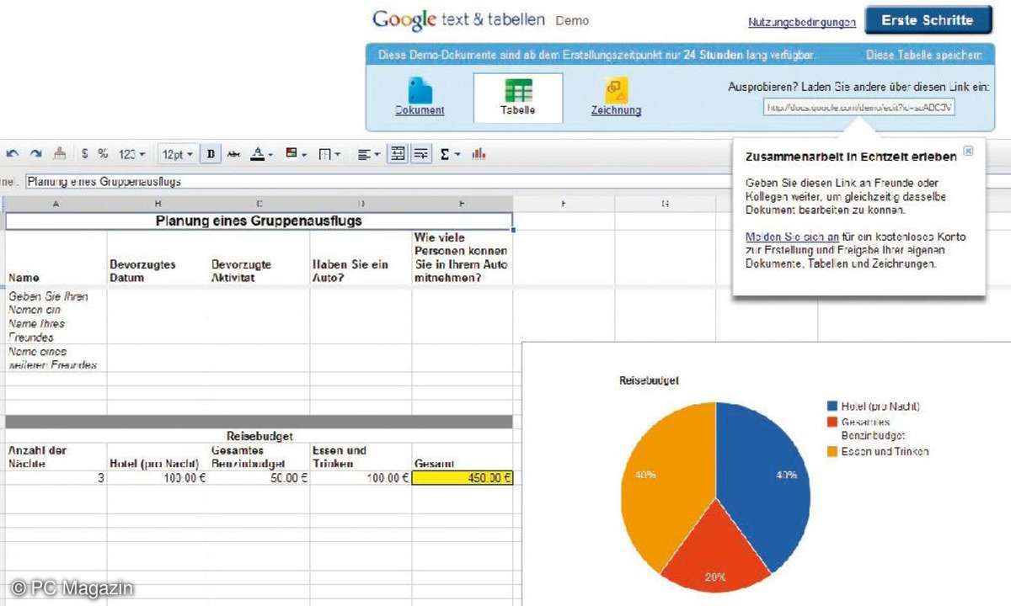Toggle bold formatting
Screen dimensions: 1011x606
point(211,154)
